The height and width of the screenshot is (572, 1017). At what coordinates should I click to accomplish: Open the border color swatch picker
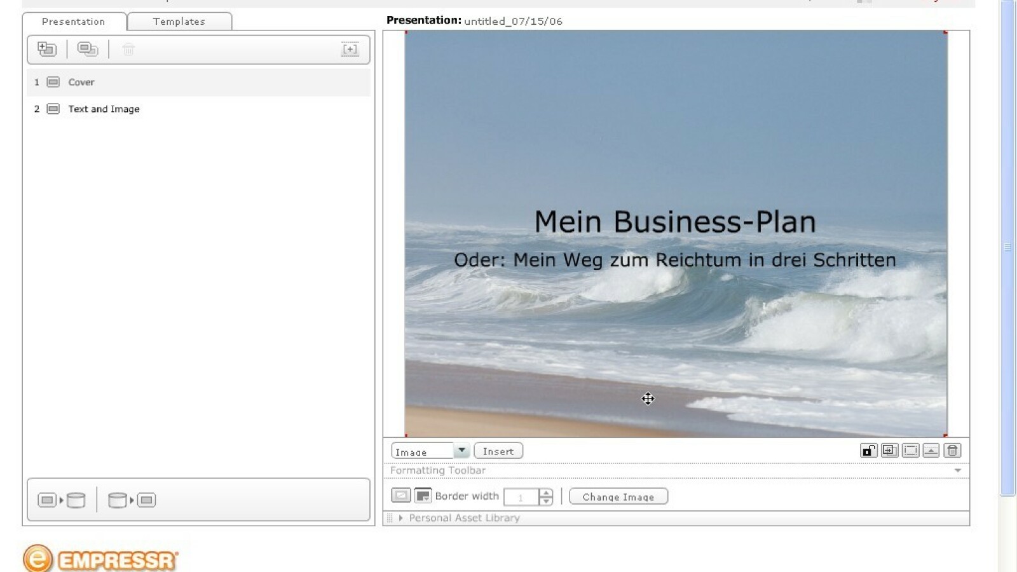[x=423, y=496]
